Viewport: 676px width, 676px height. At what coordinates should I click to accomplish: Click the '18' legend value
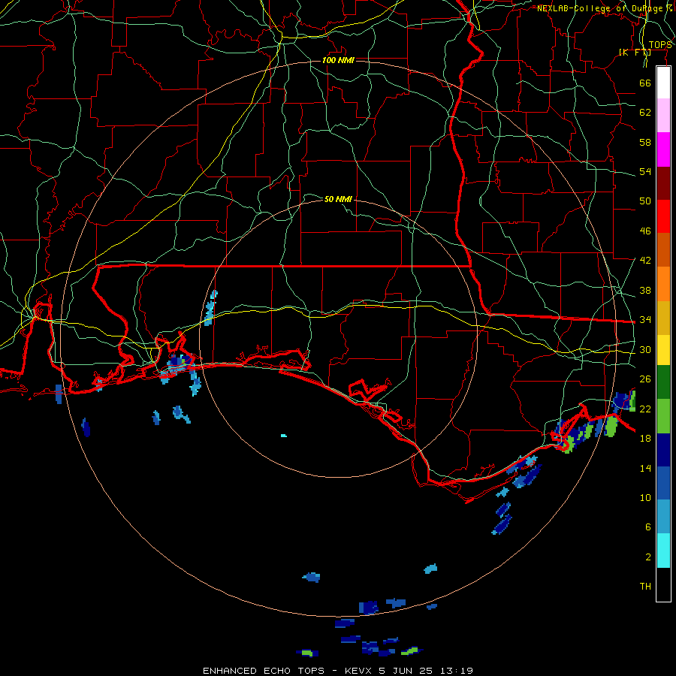click(645, 439)
